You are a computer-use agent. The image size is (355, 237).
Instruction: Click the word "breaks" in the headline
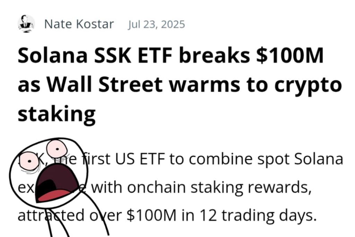coord(214,55)
